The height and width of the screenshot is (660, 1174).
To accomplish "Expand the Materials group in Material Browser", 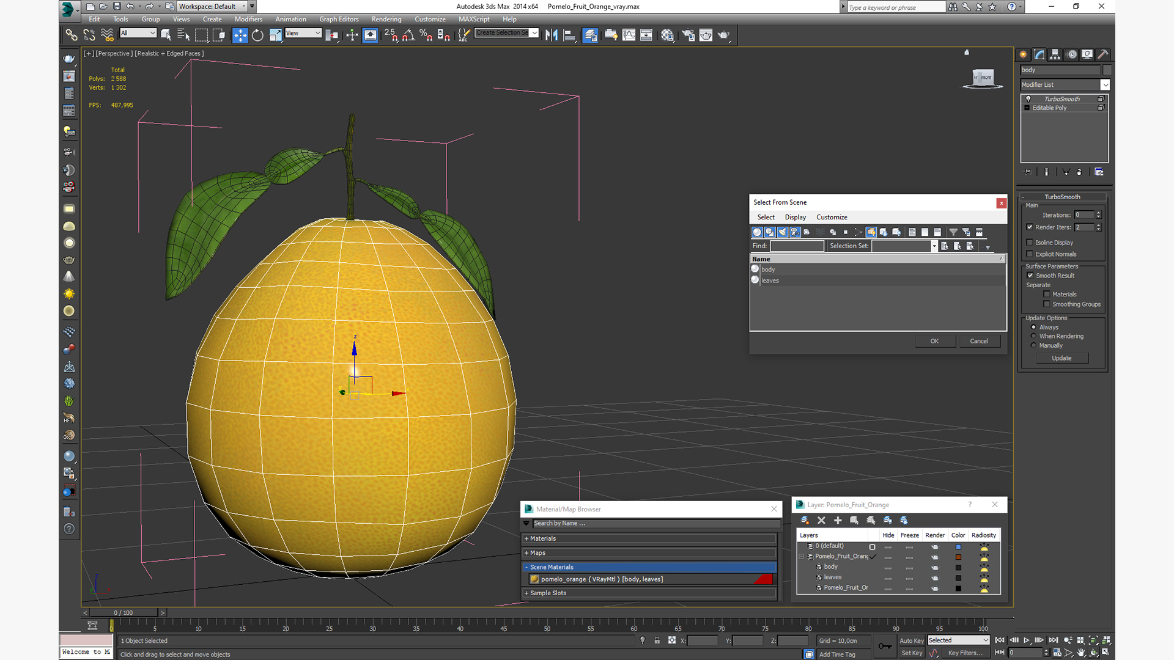I will tap(649, 538).
